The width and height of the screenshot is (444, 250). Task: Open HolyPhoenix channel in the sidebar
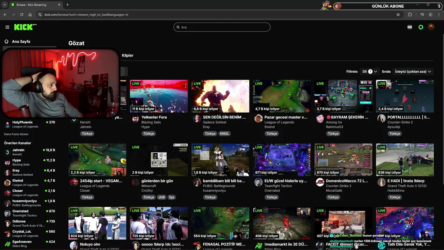[29, 124]
